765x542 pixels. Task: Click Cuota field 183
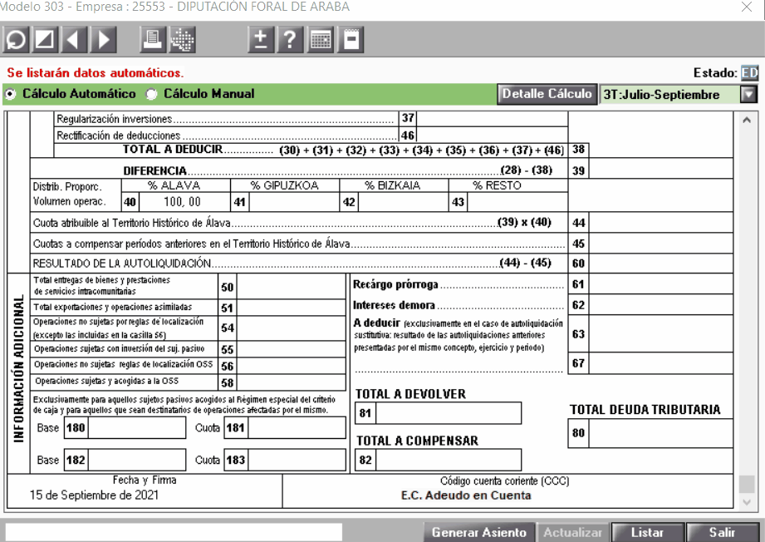point(297,460)
